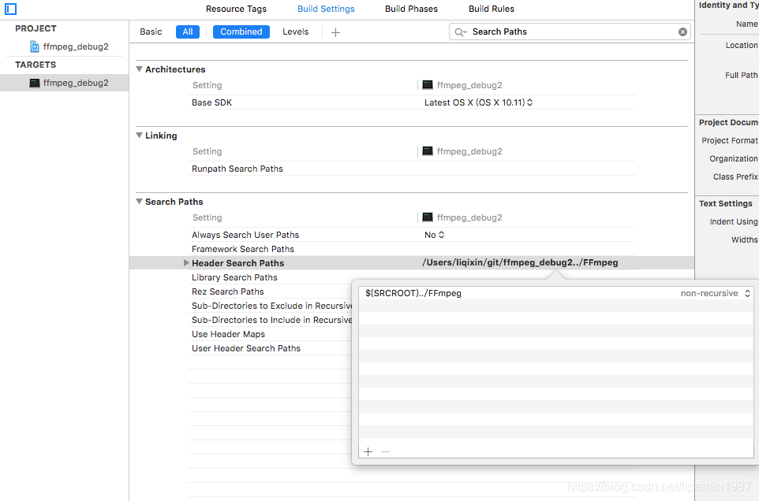Select the Library Search Paths setting
This screenshot has width=759, height=501.
point(234,277)
